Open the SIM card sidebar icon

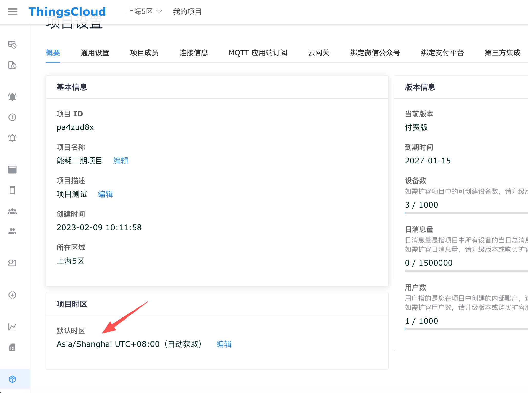(12, 348)
